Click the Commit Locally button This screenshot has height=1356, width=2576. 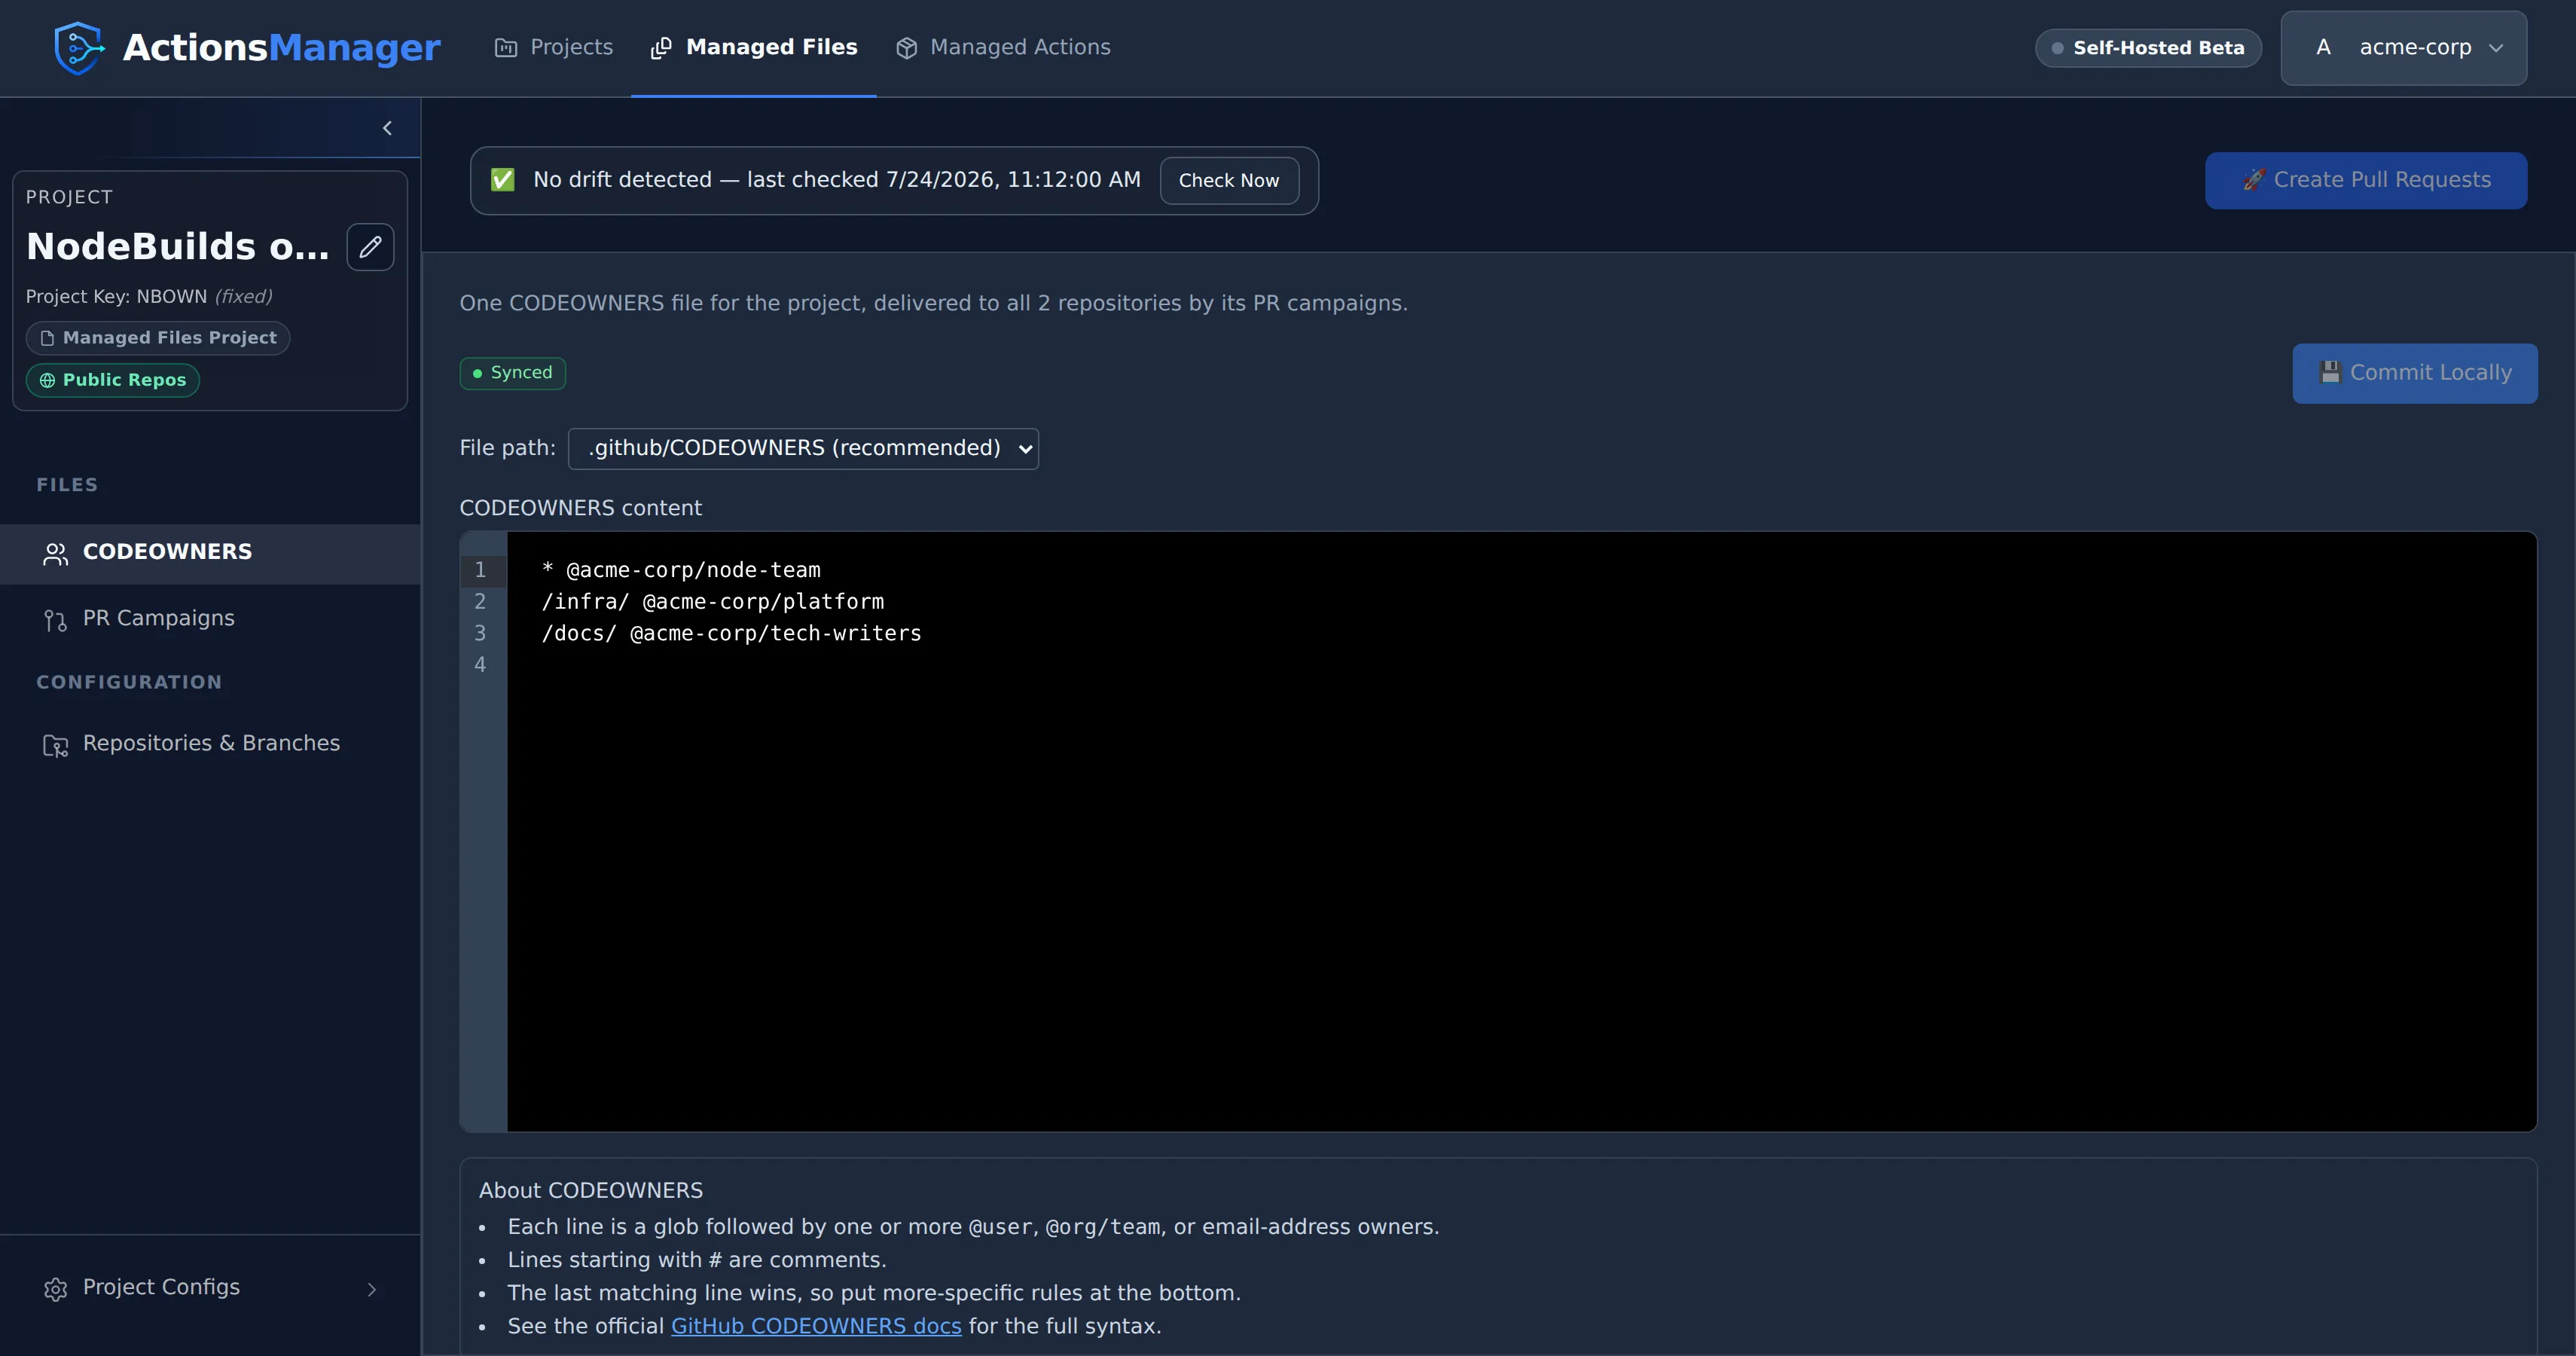2415,373
